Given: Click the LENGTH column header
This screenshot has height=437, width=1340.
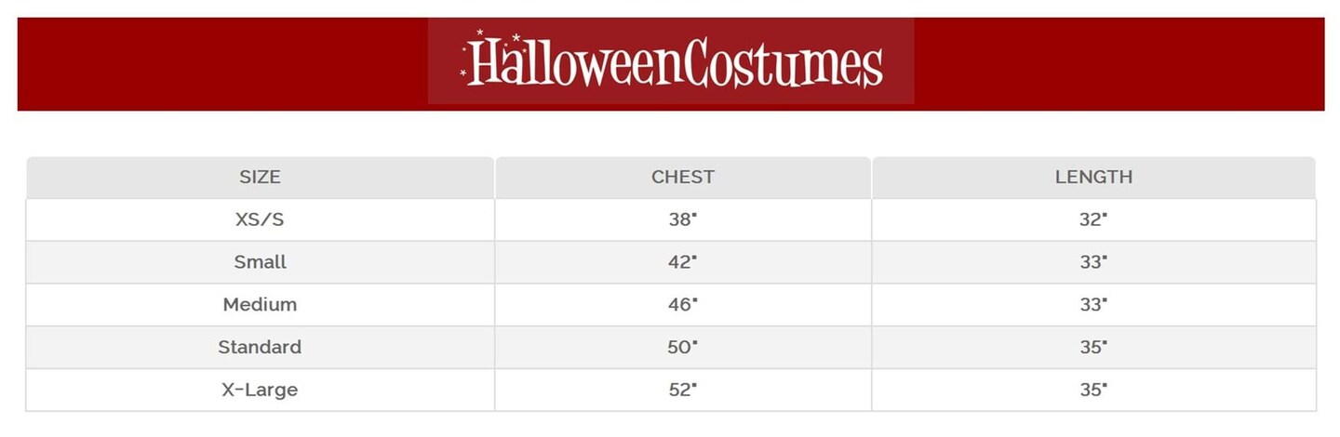Looking at the screenshot, I should 1093,177.
